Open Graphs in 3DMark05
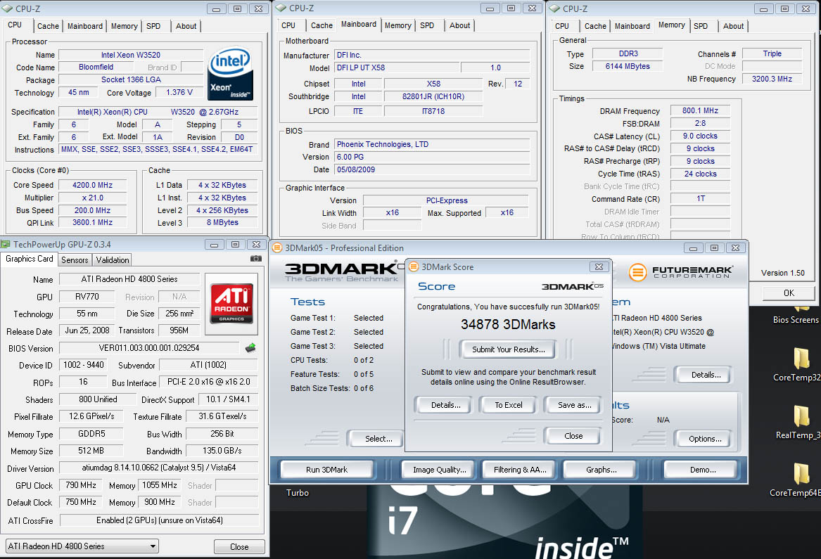The height and width of the screenshot is (559, 821). pyautogui.click(x=601, y=470)
